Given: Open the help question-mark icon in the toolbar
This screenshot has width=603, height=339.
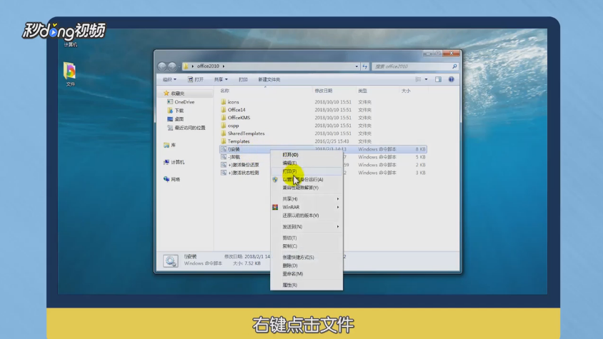Looking at the screenshot, I should pos(451,79).
